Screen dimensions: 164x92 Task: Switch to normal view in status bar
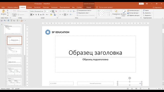pos(128,89)
